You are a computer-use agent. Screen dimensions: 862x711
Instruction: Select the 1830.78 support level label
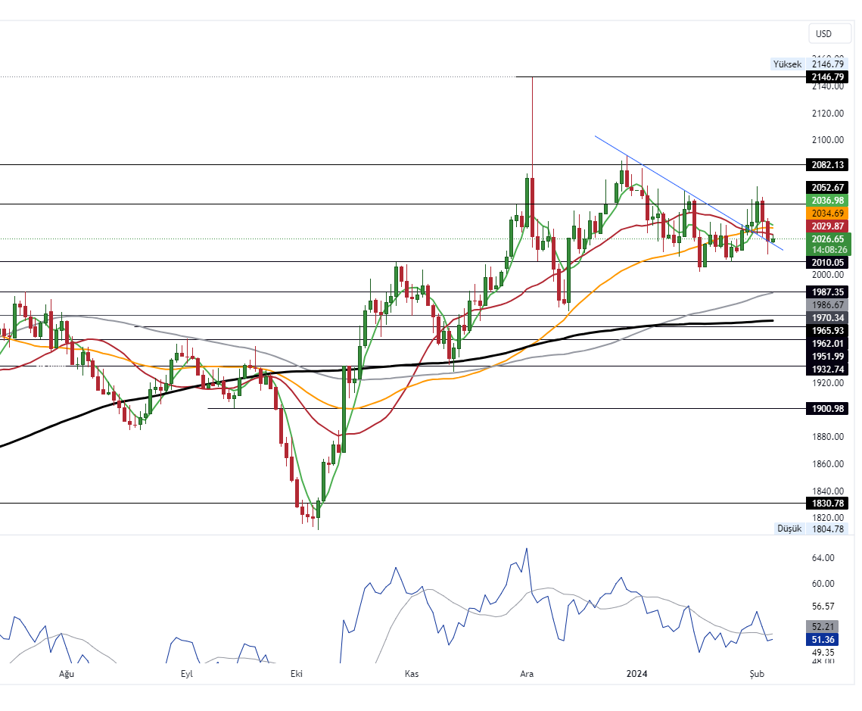coord(827,504)
